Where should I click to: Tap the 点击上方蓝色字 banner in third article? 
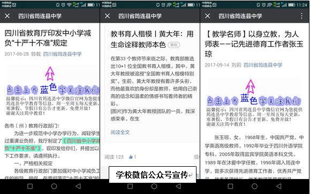(254, 102)
